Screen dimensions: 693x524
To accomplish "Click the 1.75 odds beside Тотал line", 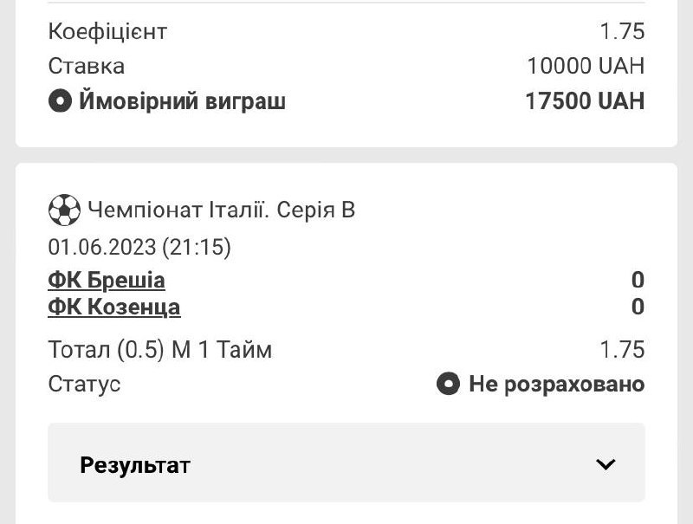I will (622, 350).
